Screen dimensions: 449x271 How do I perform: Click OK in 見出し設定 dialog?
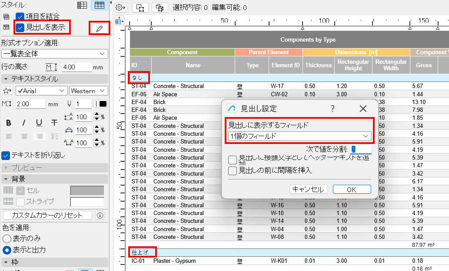tap(352, 189)
